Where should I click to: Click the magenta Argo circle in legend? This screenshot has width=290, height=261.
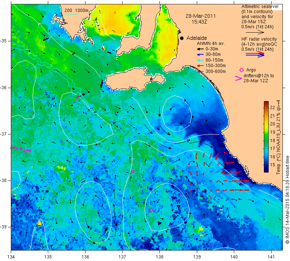[241, 70]
